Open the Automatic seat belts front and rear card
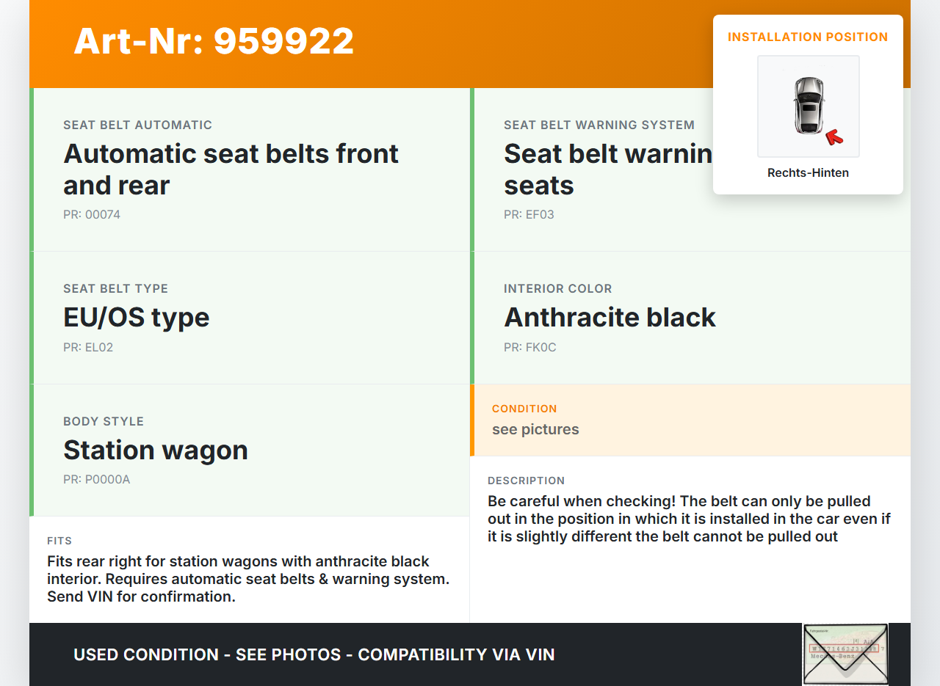This screenshot has height=686, width=940. click(x=231, y=169)
